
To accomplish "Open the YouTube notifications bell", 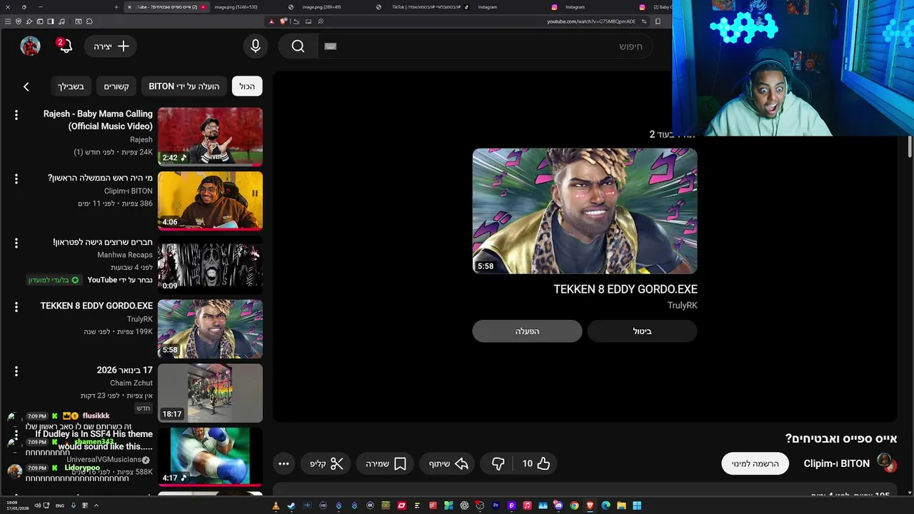I will pos(64,46).
